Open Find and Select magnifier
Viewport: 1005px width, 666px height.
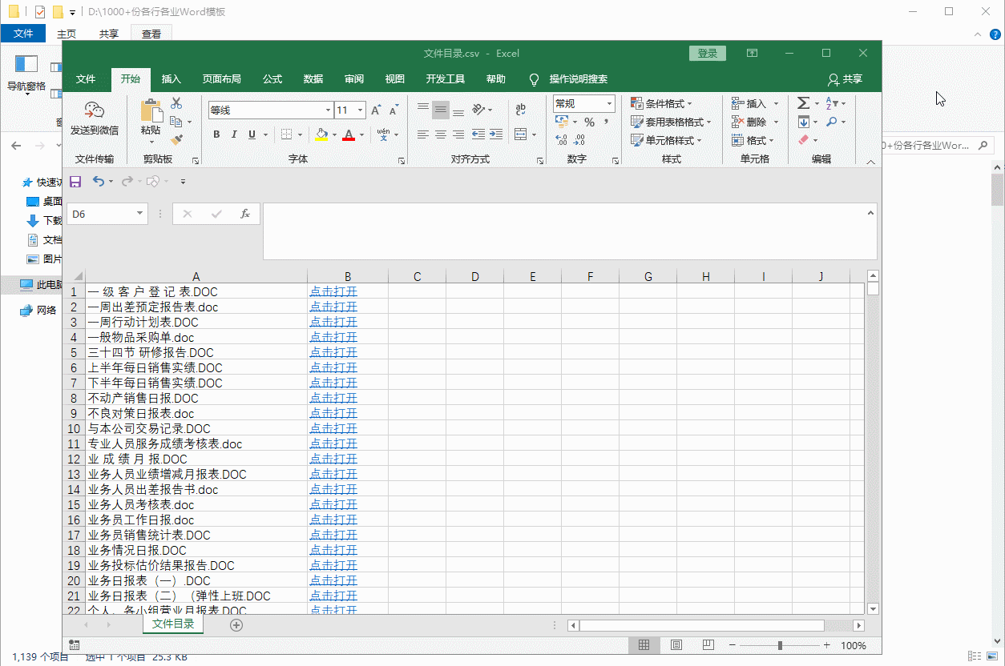pyautogui.click(x=832, y=122)
